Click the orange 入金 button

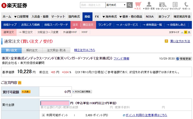26,91
